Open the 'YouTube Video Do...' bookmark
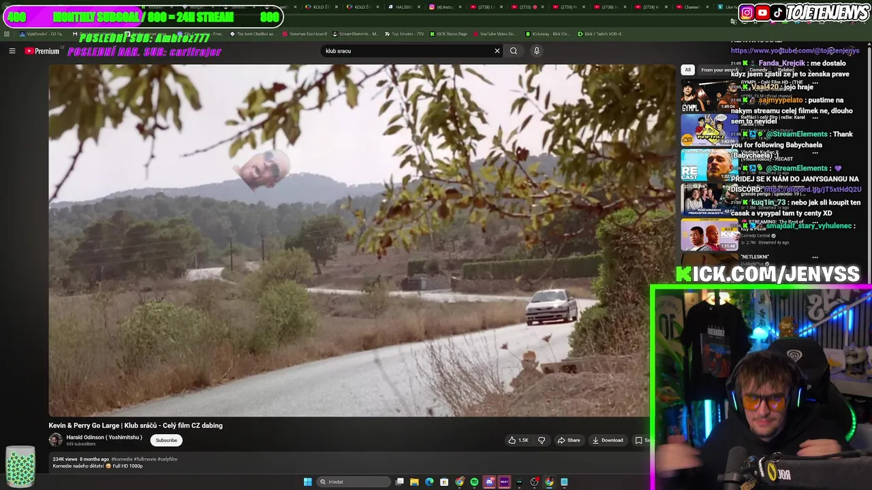The image size is (872, 490). [x=495, y=33]
